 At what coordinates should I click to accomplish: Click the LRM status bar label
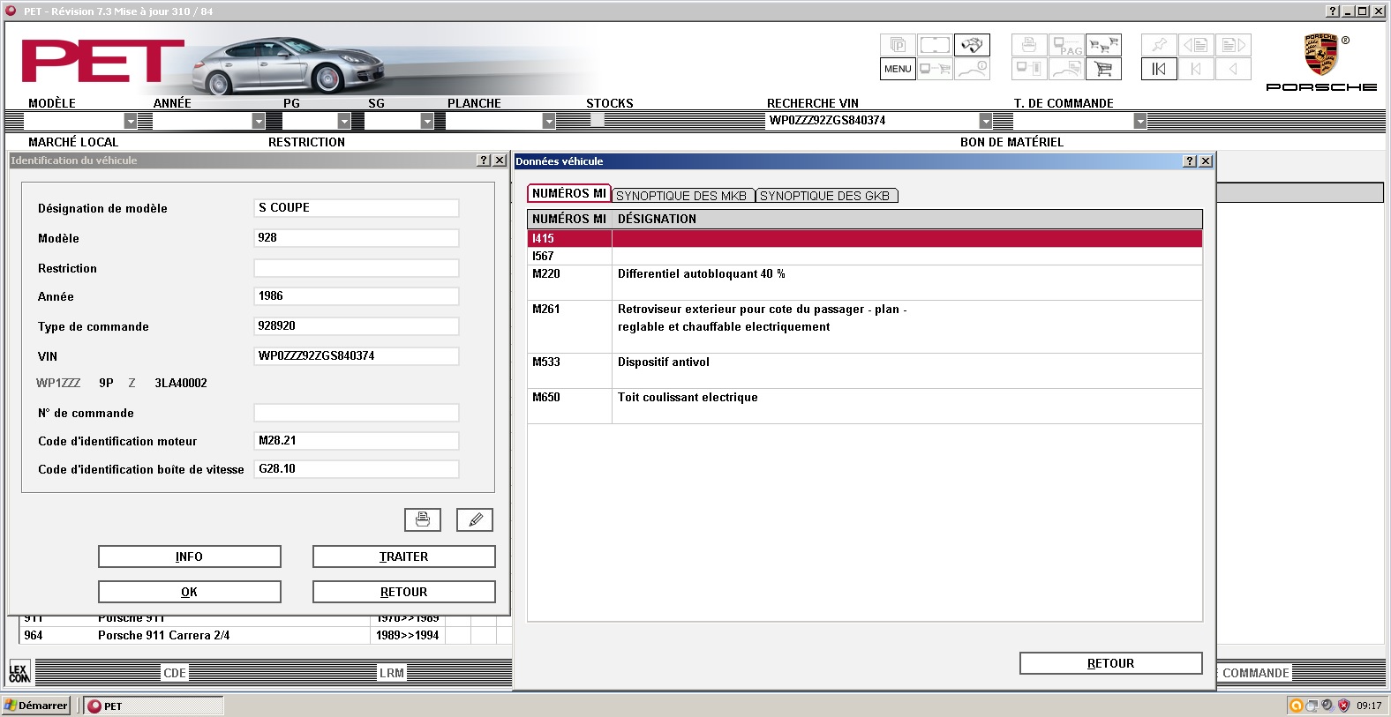pos(392,673)
